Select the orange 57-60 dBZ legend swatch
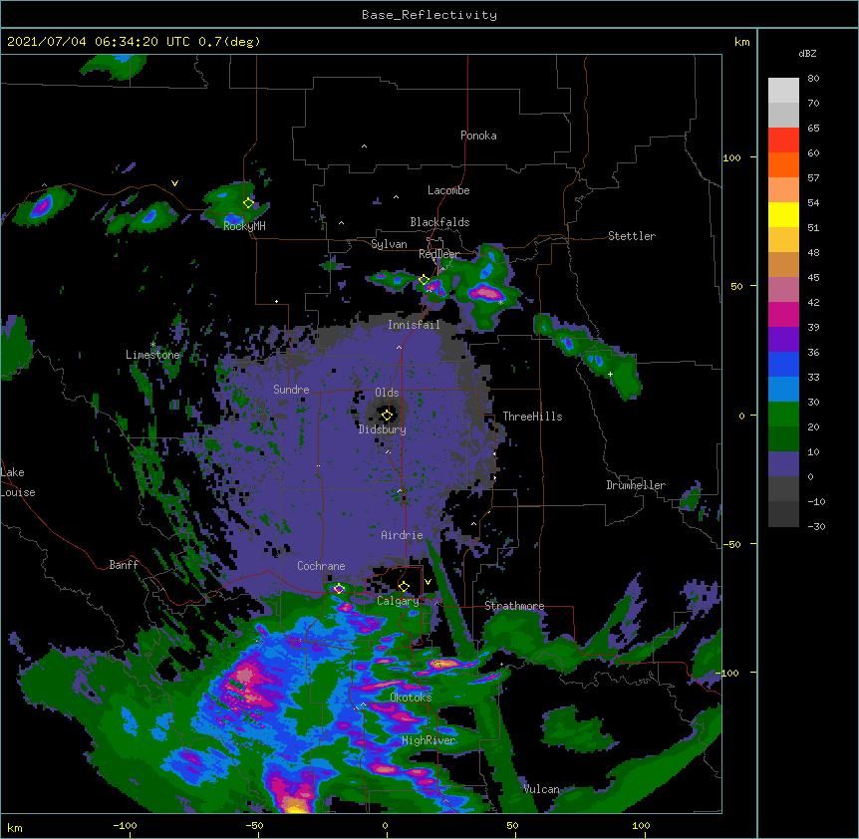This screenshot has height=839, width=859. pos(783,164)
